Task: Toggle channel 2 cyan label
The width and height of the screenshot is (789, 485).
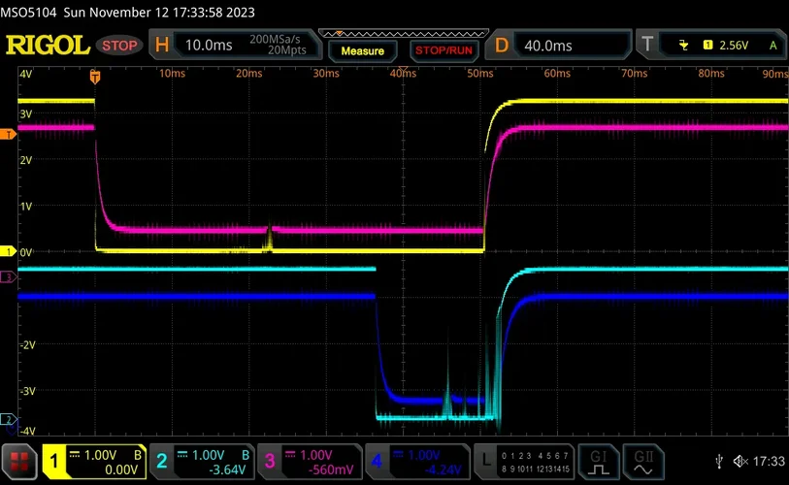Action: point(202,462)
